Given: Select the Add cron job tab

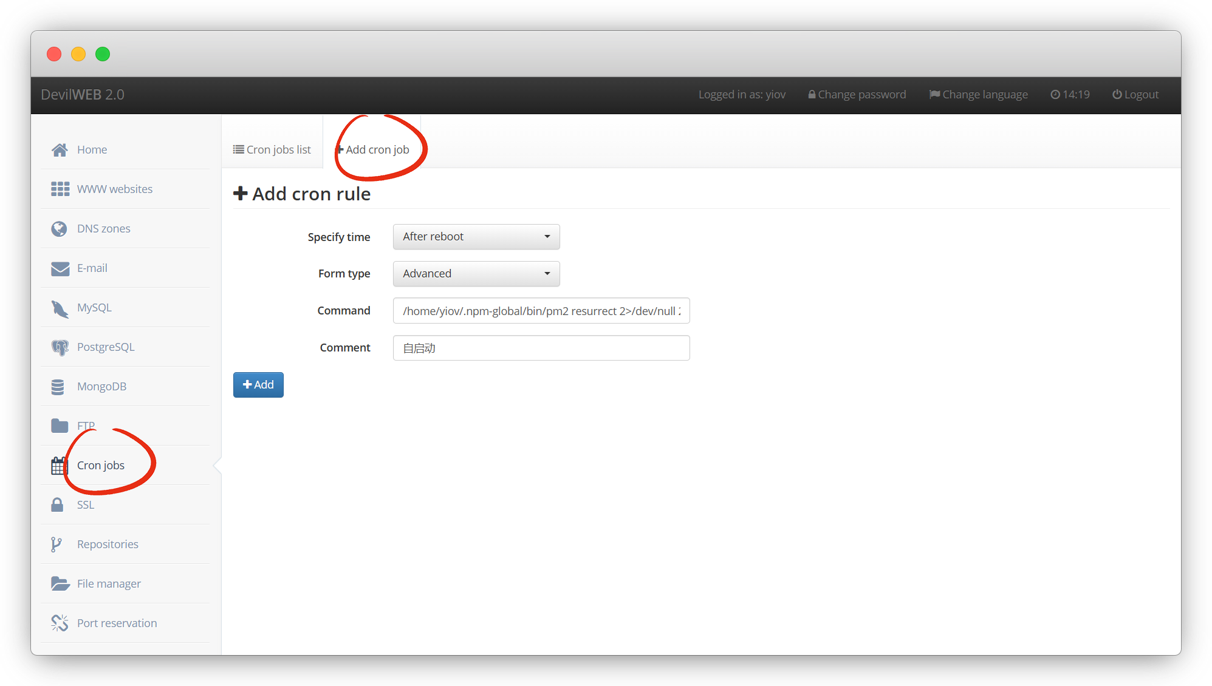Looking at the screenshot, I should (x=373, y=150).
